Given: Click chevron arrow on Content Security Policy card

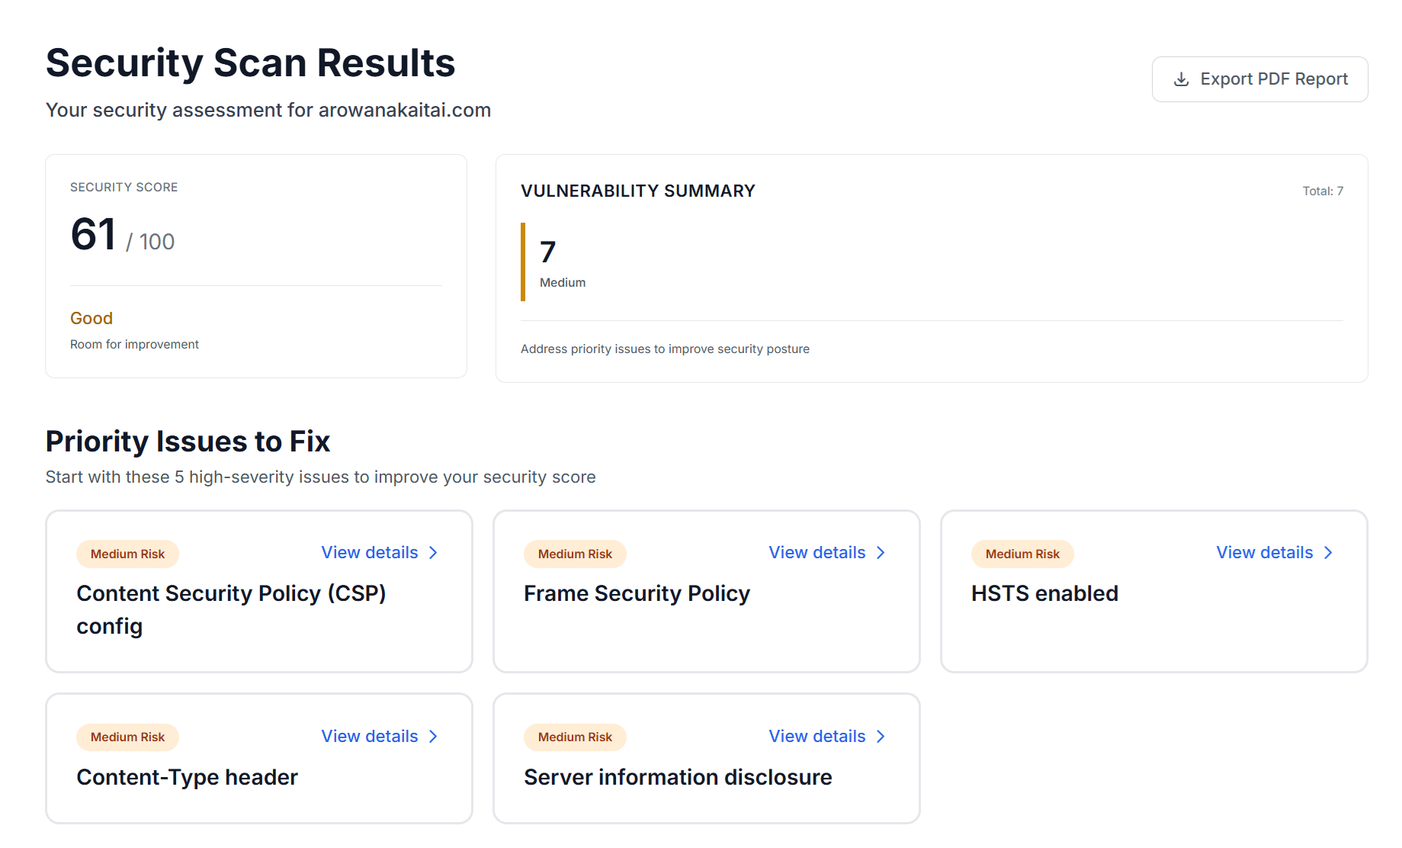Looking at the screenshot, I should [433, 553].
